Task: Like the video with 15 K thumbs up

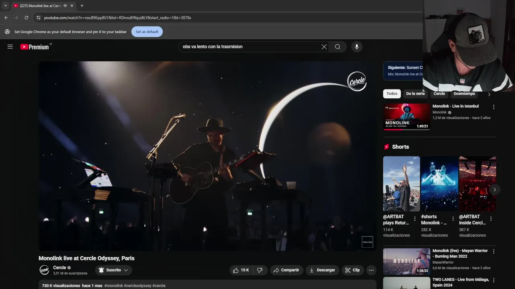Action: [x=241, y=270]
